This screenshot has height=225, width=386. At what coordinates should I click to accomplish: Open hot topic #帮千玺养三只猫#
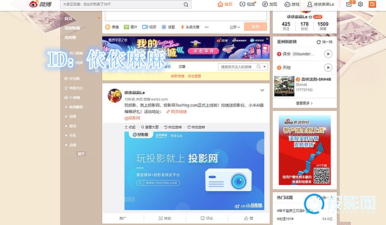click(291, 211)
